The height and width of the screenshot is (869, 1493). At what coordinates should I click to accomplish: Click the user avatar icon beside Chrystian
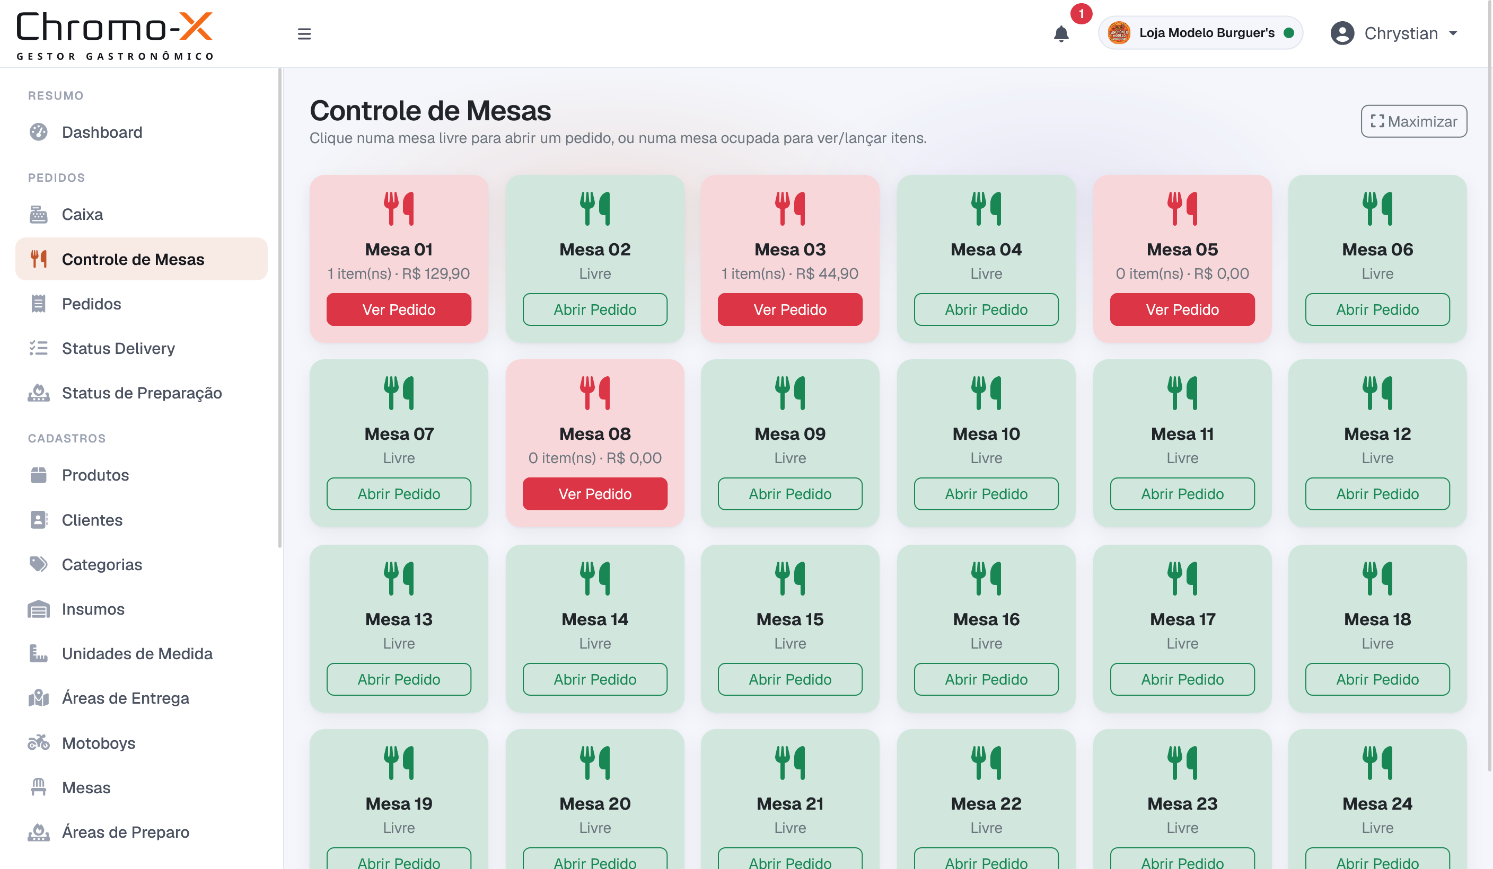1342,33
